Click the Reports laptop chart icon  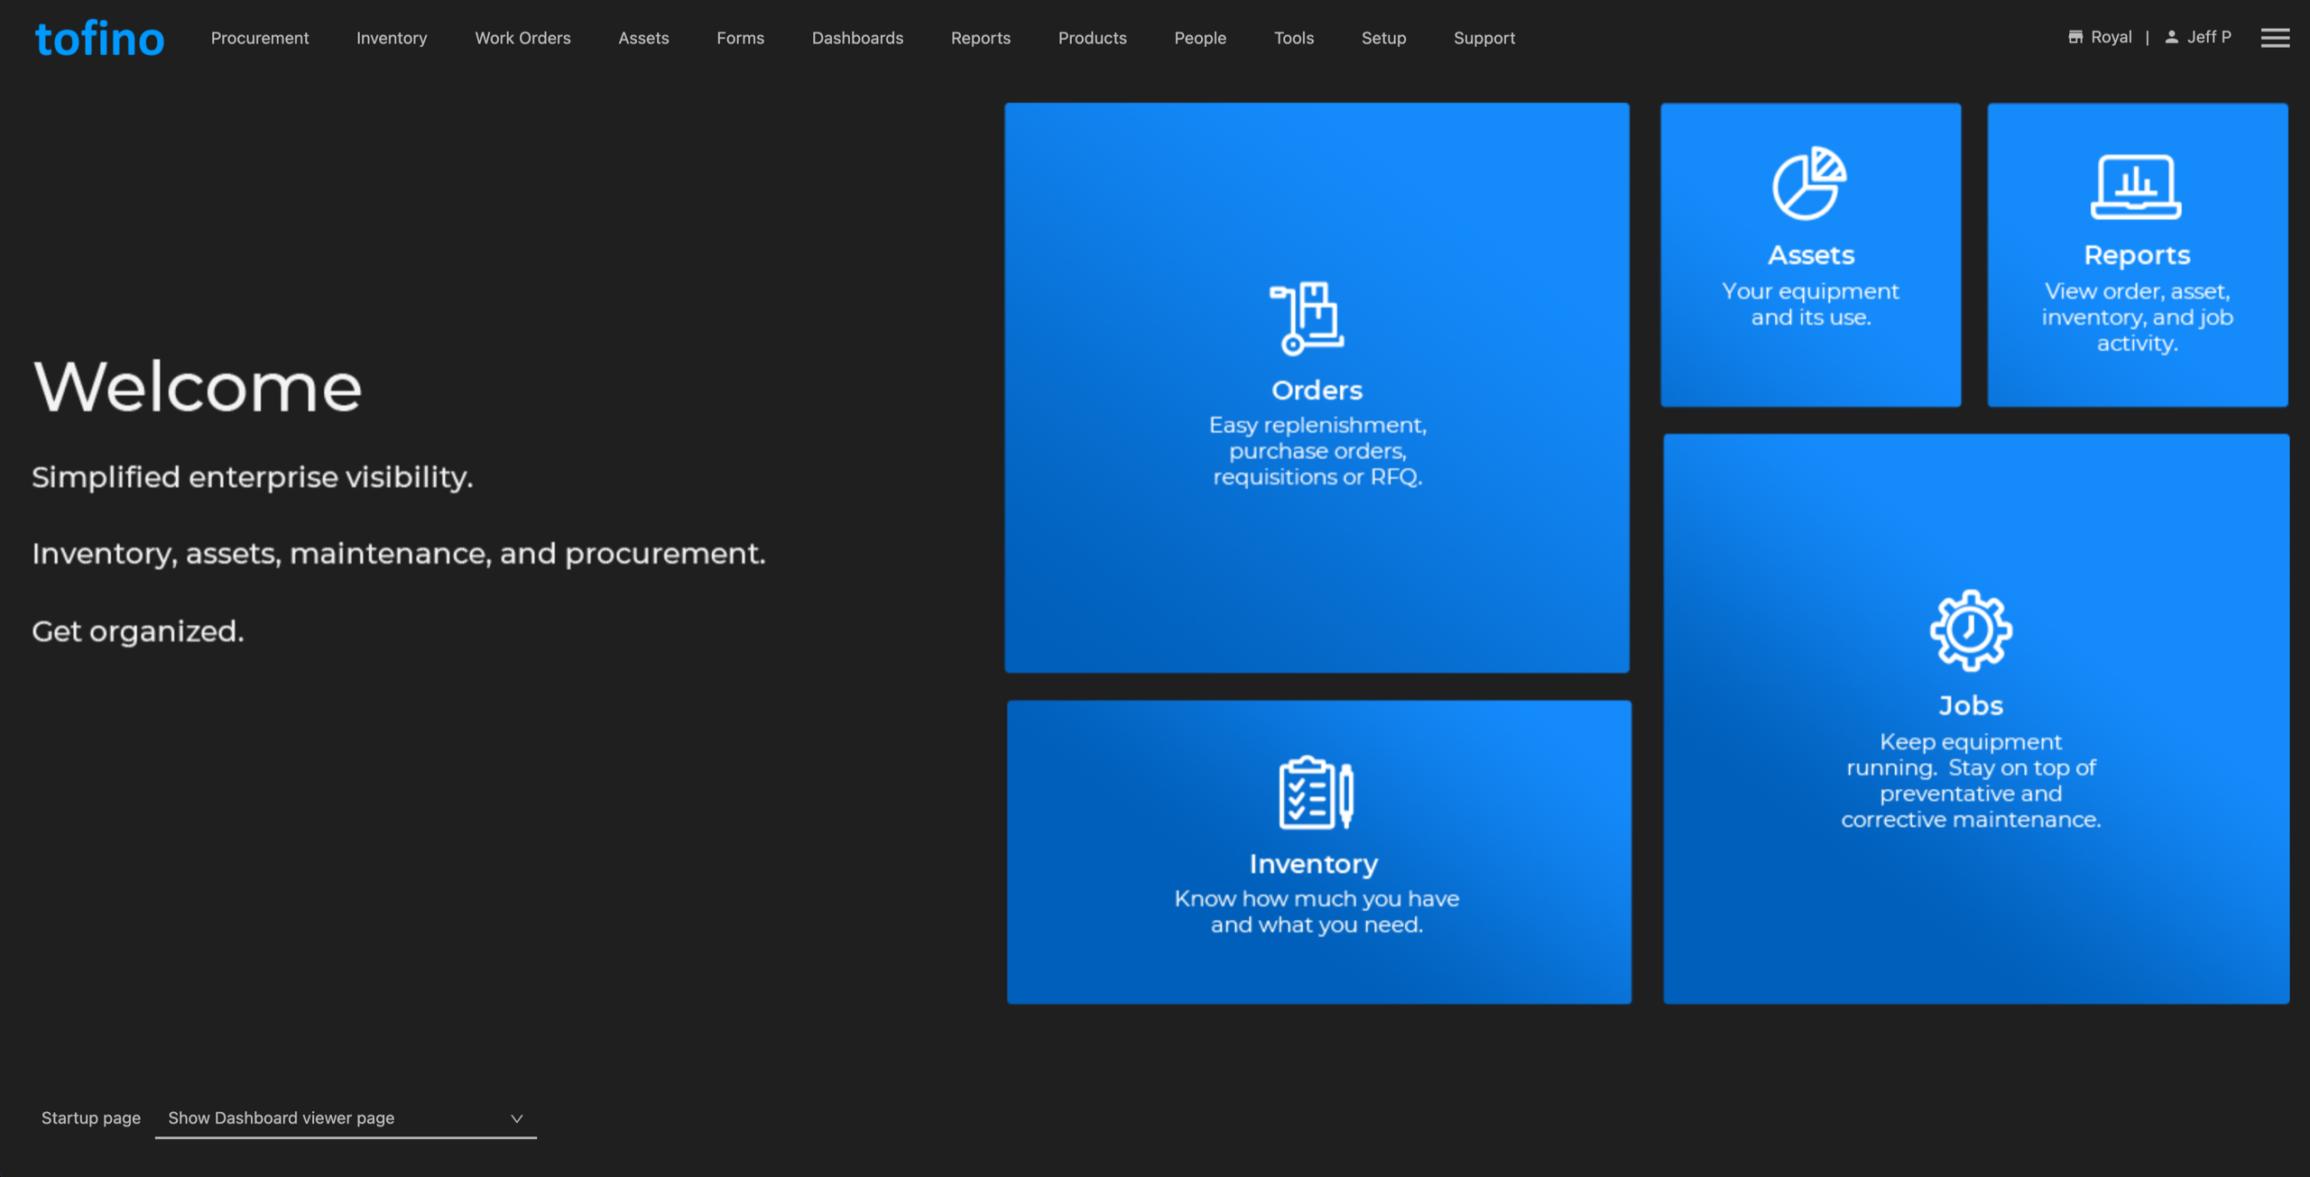click(2136, 187)
